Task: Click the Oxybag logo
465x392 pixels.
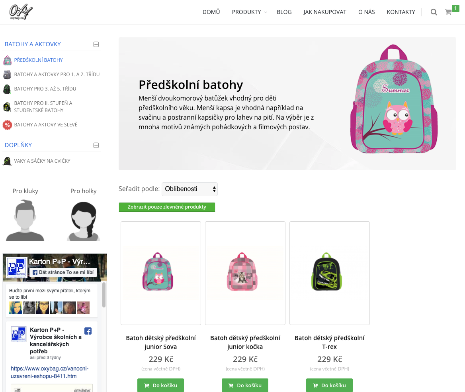Action: point(21,12)
